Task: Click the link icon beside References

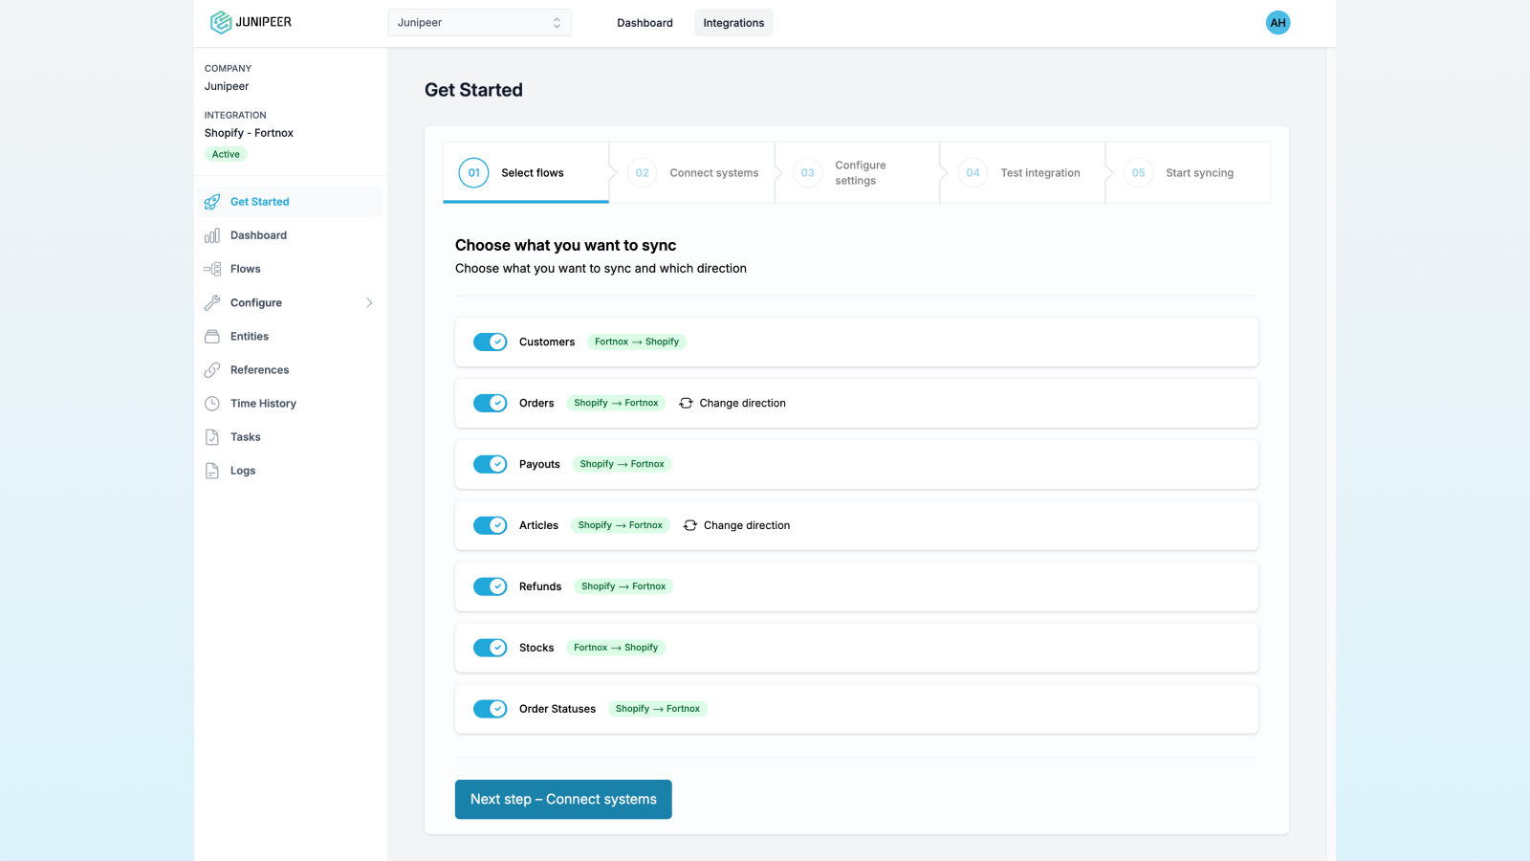Action: pyautogui.click(x=212, y=369)
